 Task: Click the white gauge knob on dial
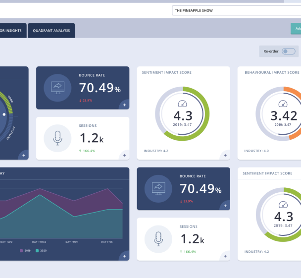pos(4,114)
